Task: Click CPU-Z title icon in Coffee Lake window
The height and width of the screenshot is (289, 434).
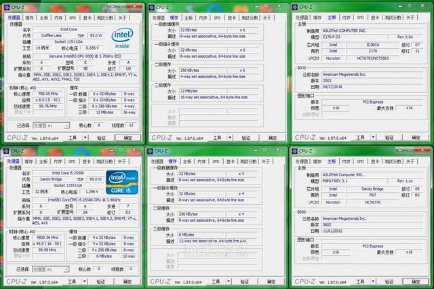Action: (x=7, y=7)
